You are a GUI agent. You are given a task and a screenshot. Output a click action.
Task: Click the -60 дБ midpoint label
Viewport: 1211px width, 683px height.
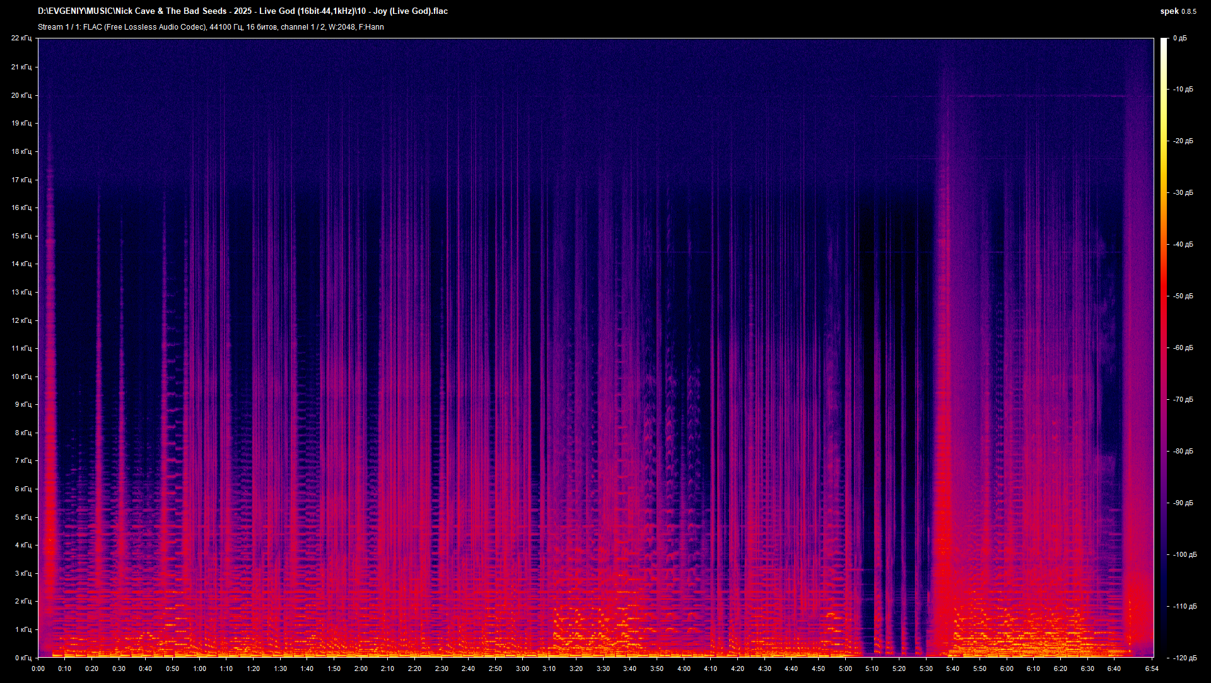(1184, 347)
